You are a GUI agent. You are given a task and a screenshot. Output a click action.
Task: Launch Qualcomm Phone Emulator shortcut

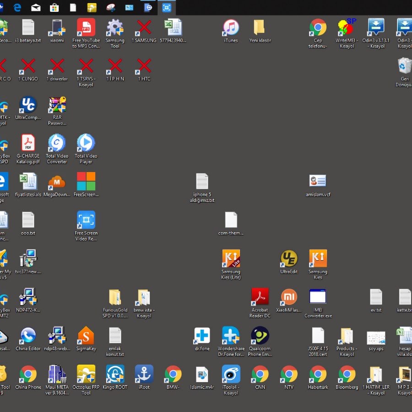click(x=260, y=336)
